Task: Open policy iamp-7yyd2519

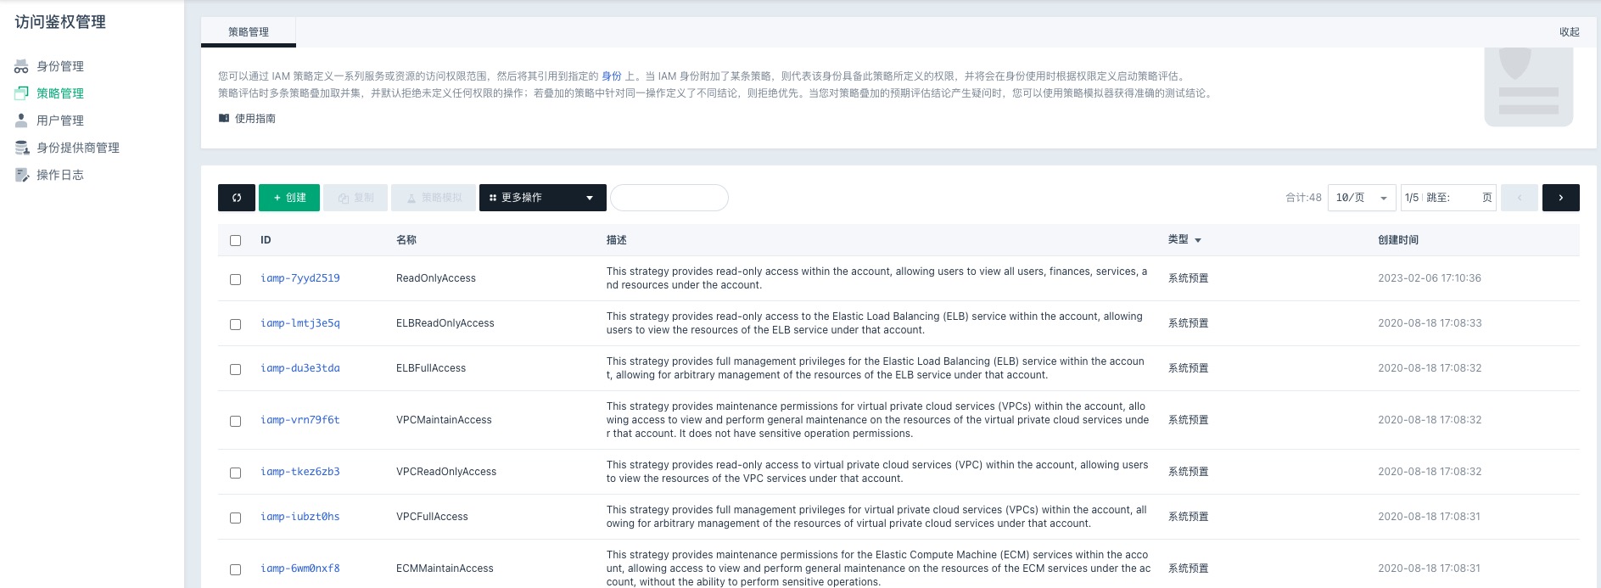Action: tap(300, 278)
